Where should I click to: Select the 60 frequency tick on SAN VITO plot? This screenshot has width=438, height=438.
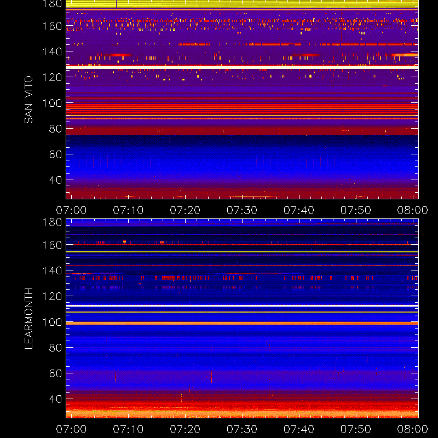[x=55, y=154]
